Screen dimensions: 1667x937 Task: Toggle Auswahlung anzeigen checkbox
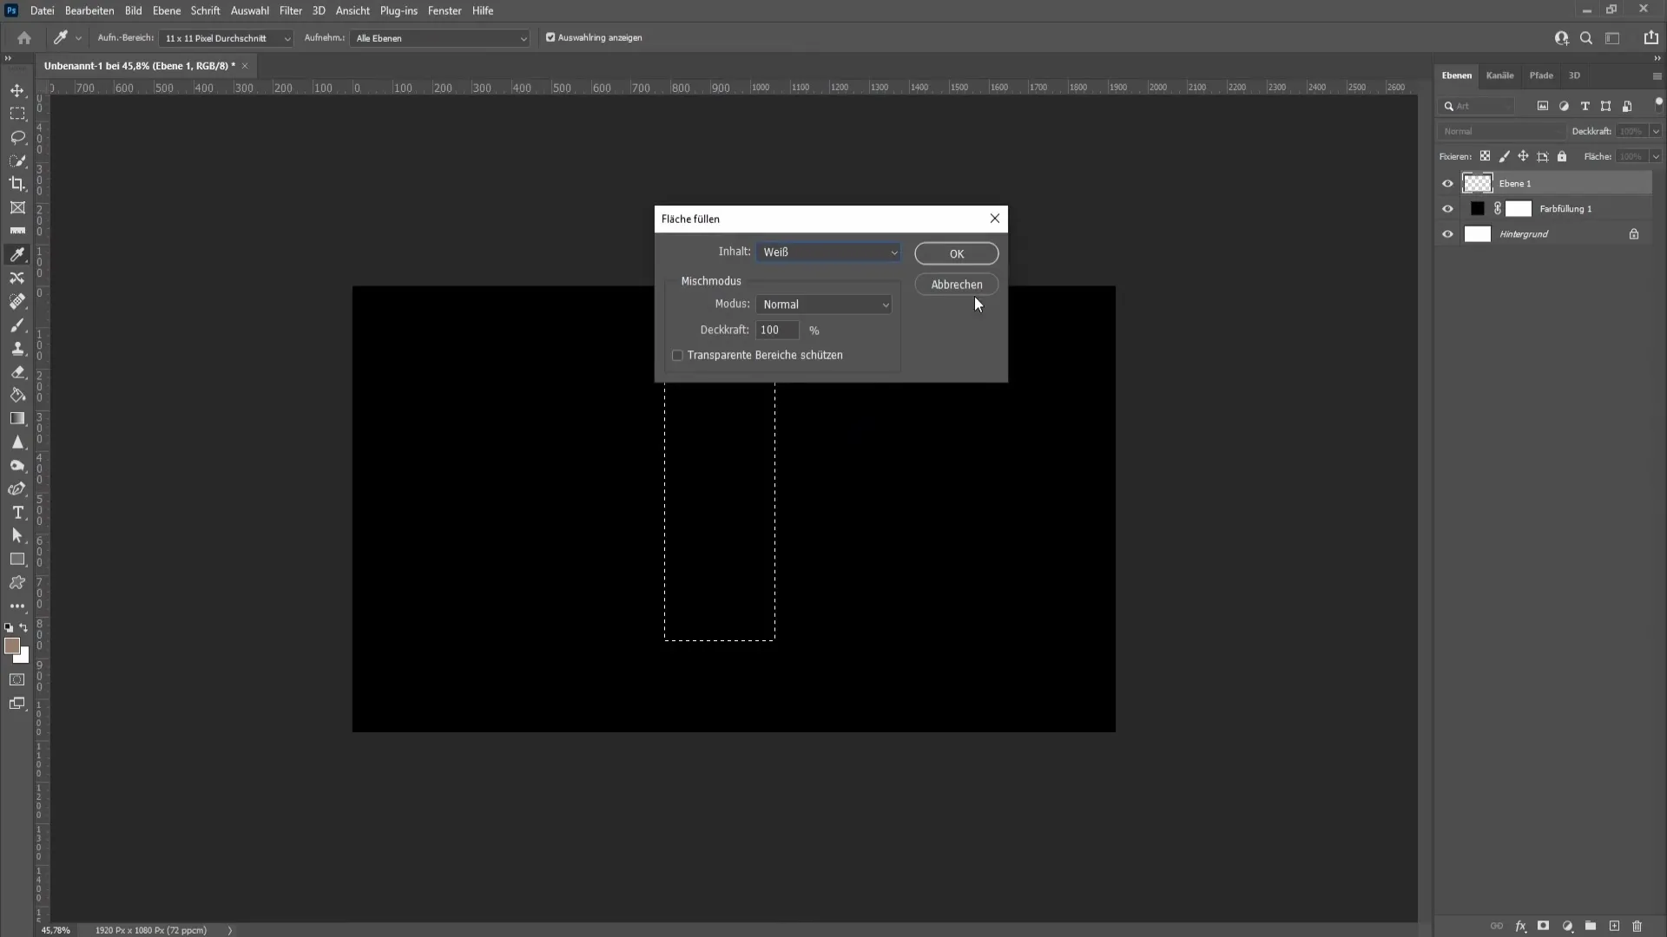point(550,38)
